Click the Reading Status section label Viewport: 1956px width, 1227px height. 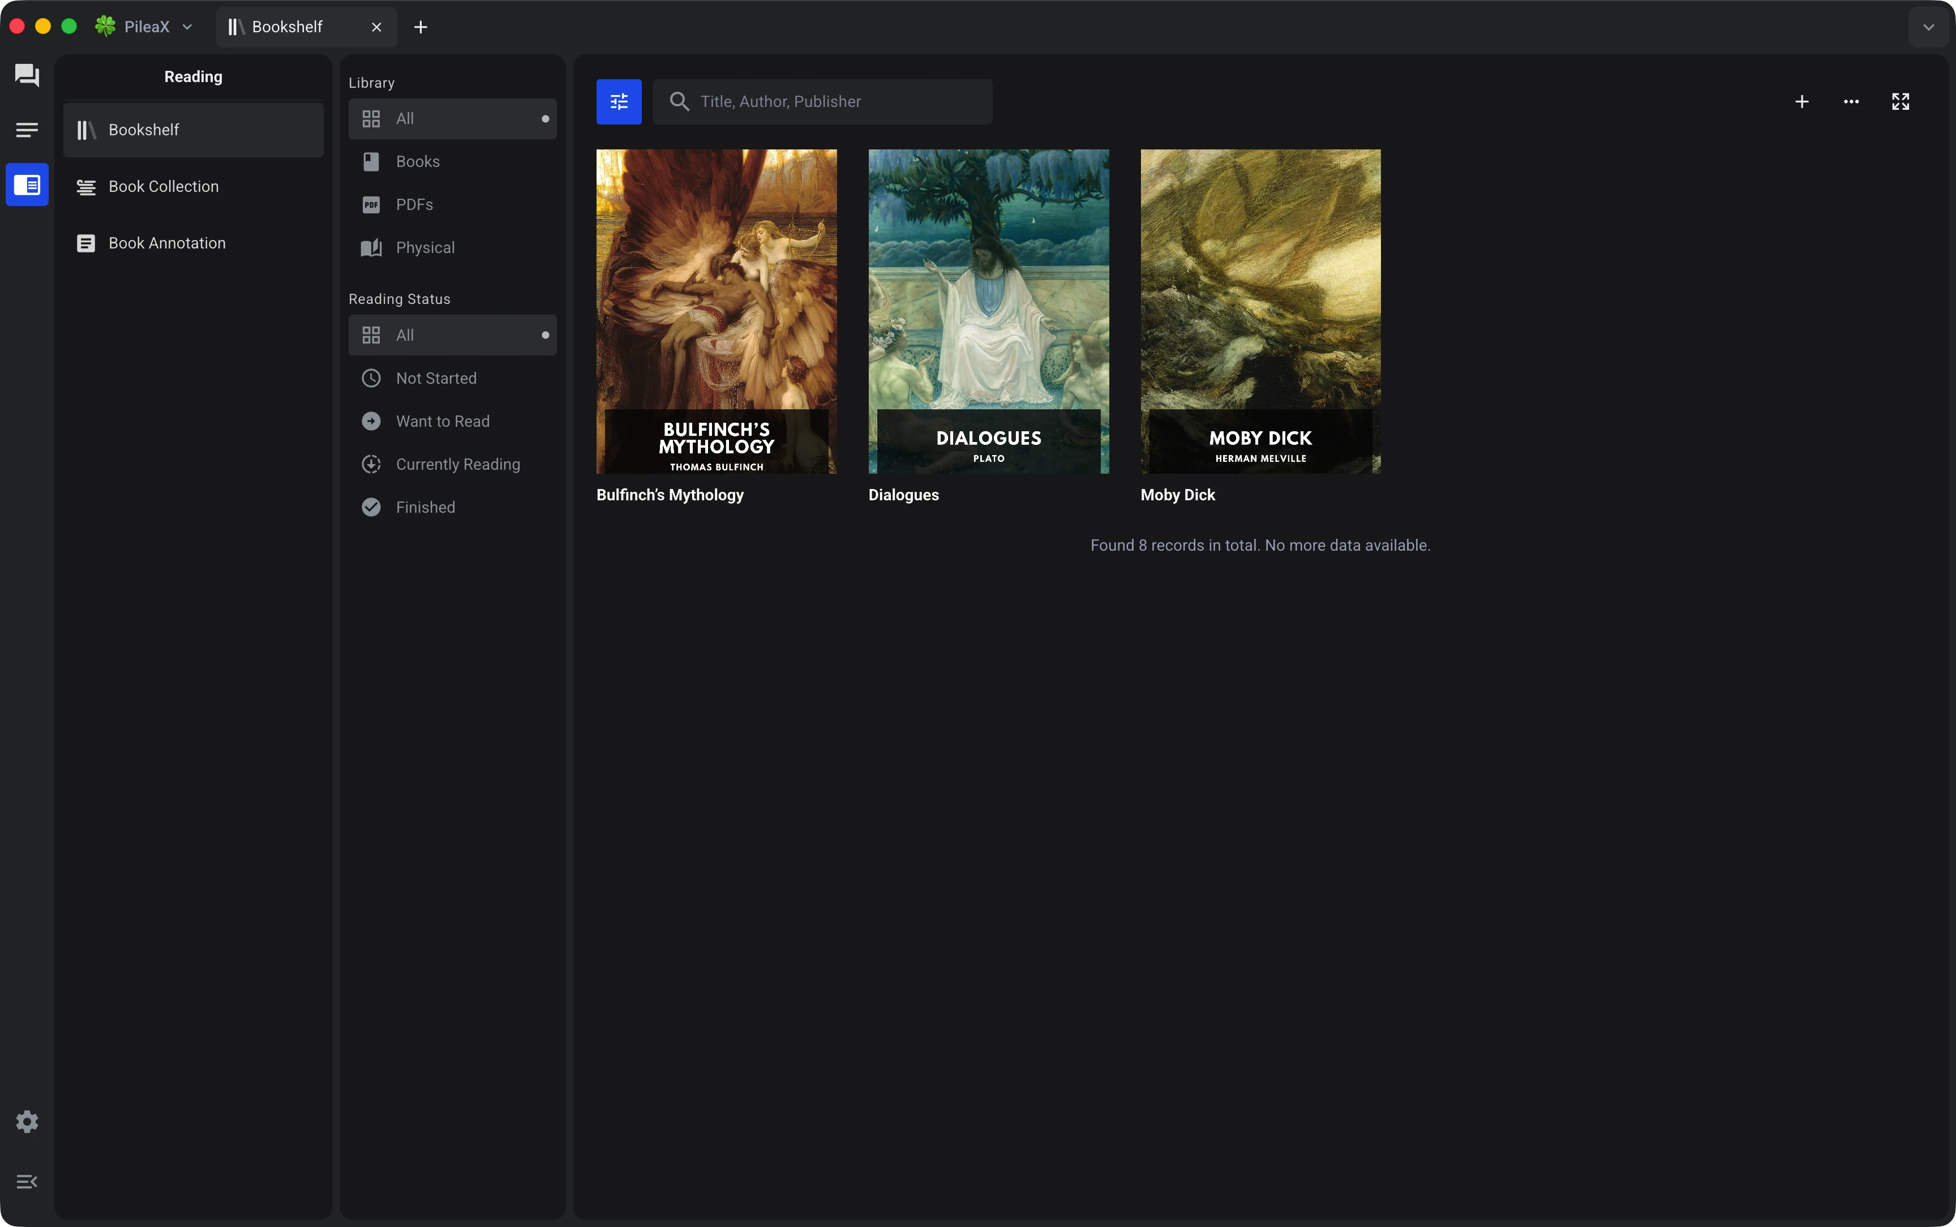pos(399,299)
